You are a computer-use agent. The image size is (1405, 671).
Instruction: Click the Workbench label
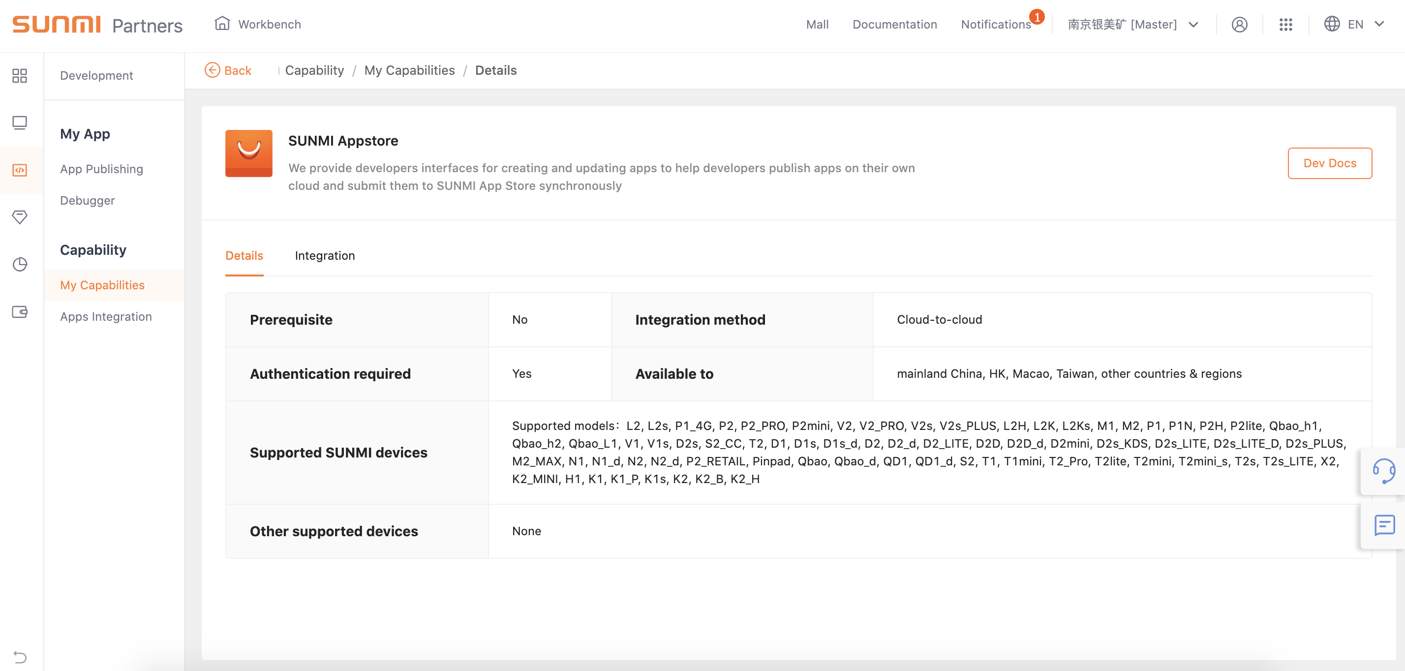click(x=270, y=25)
